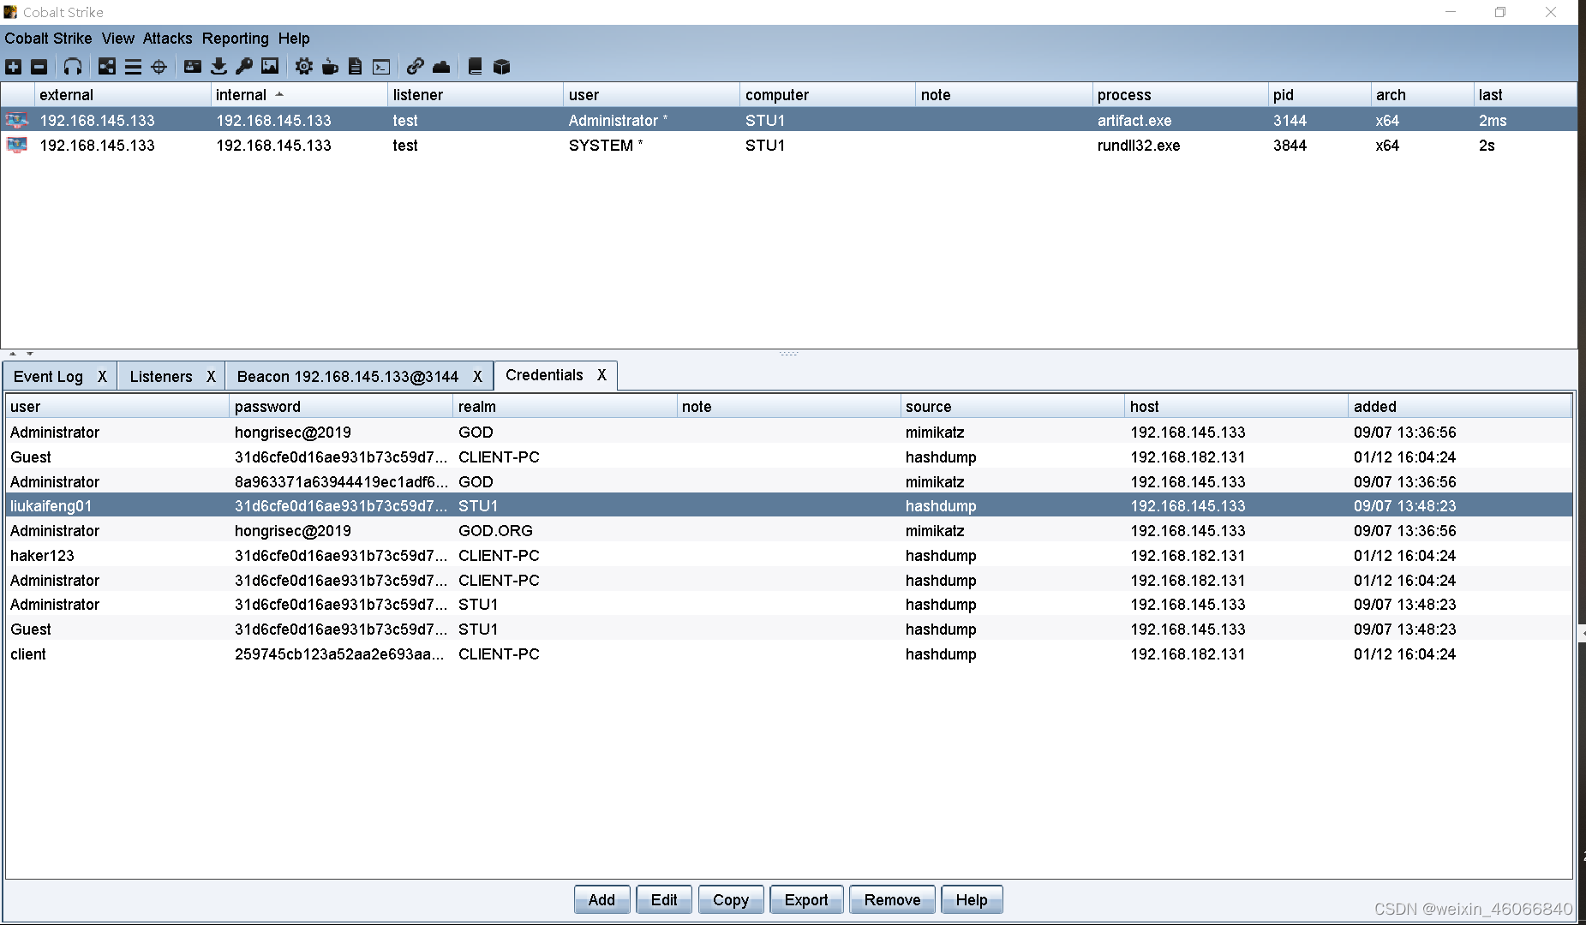
Task: Sort sessions by process column header
Action: (1180, 95)
